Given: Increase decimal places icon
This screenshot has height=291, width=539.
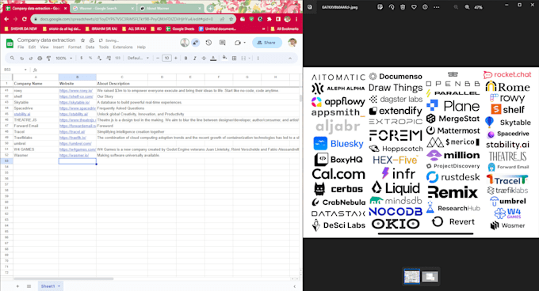Looking at the screenshot, I should click(x=109, y=59).
